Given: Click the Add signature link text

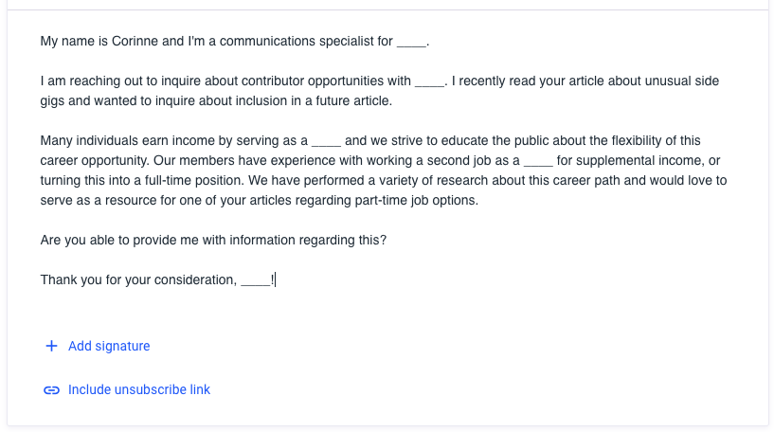Looking at the screenshot, I should click(x=109, y=347).
